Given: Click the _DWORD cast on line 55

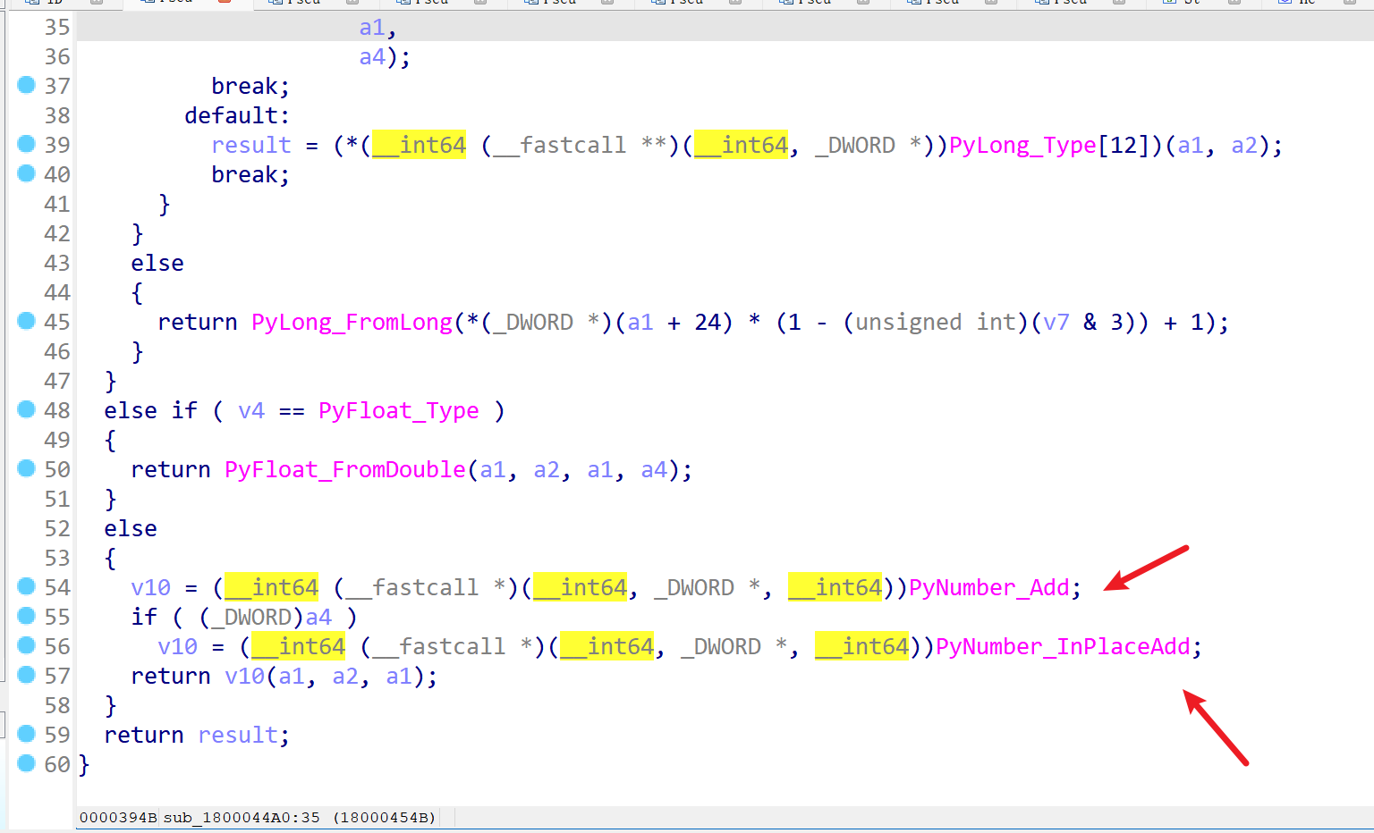Looking at the screenshot, I should pyautogui.click(x=251, y=617).
